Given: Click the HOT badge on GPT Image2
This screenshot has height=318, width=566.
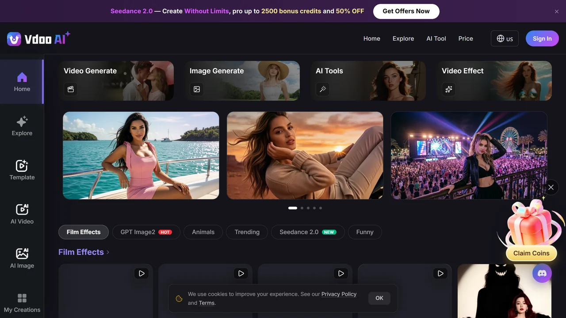Looking at the screenshot, I should click(165, 232).
